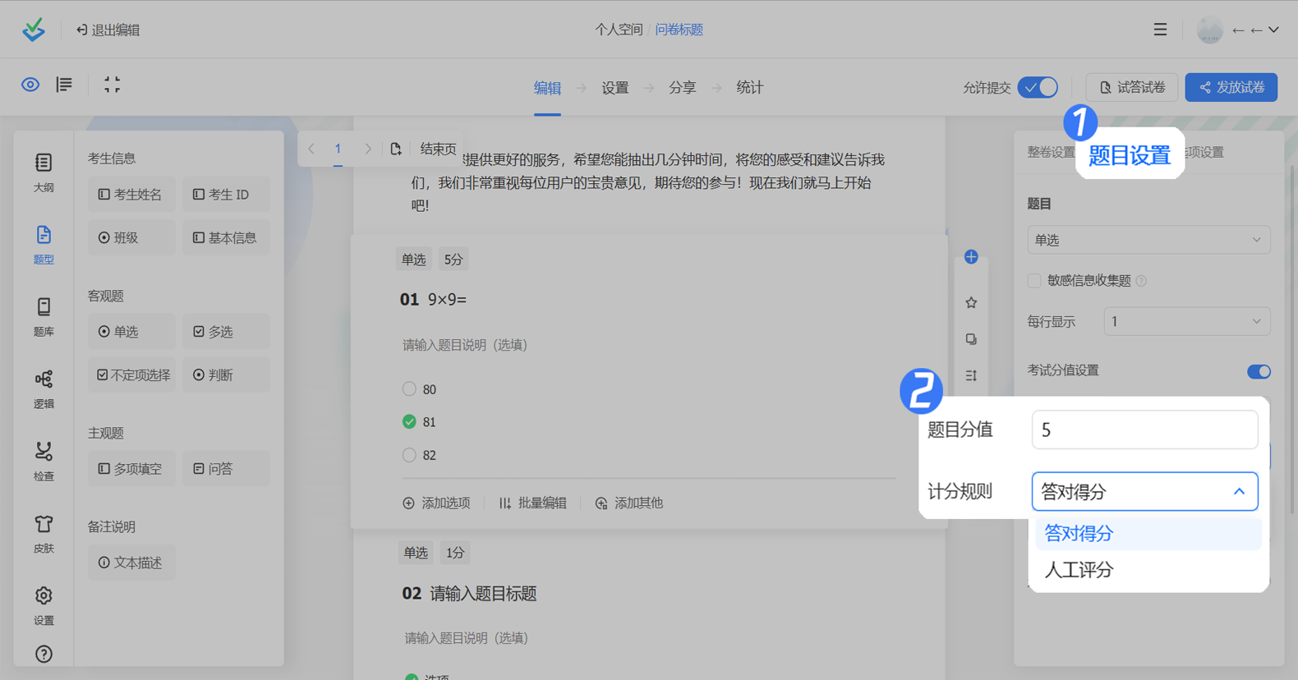
Task: Open the 逻辑 logic panel
Action: [44, 388]
